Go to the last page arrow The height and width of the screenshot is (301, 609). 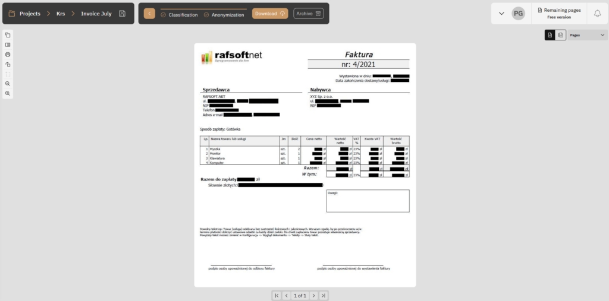tap(323, 295)
